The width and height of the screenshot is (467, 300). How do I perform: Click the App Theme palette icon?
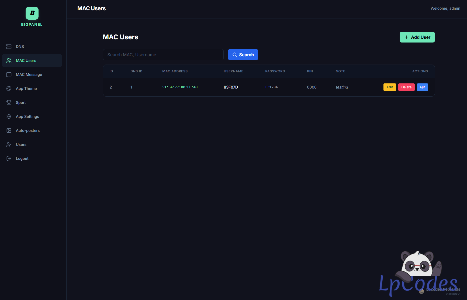[9, 89]
